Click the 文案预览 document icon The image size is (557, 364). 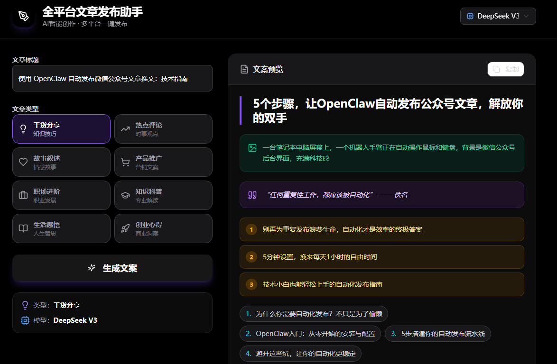tap(243, 69)
